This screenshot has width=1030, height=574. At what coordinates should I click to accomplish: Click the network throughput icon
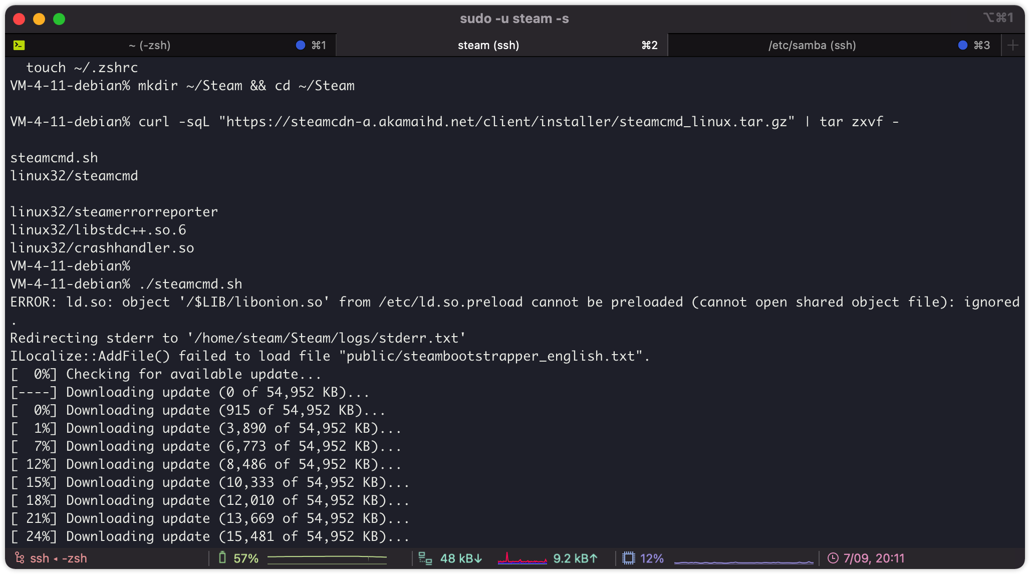tap(425, 558)
